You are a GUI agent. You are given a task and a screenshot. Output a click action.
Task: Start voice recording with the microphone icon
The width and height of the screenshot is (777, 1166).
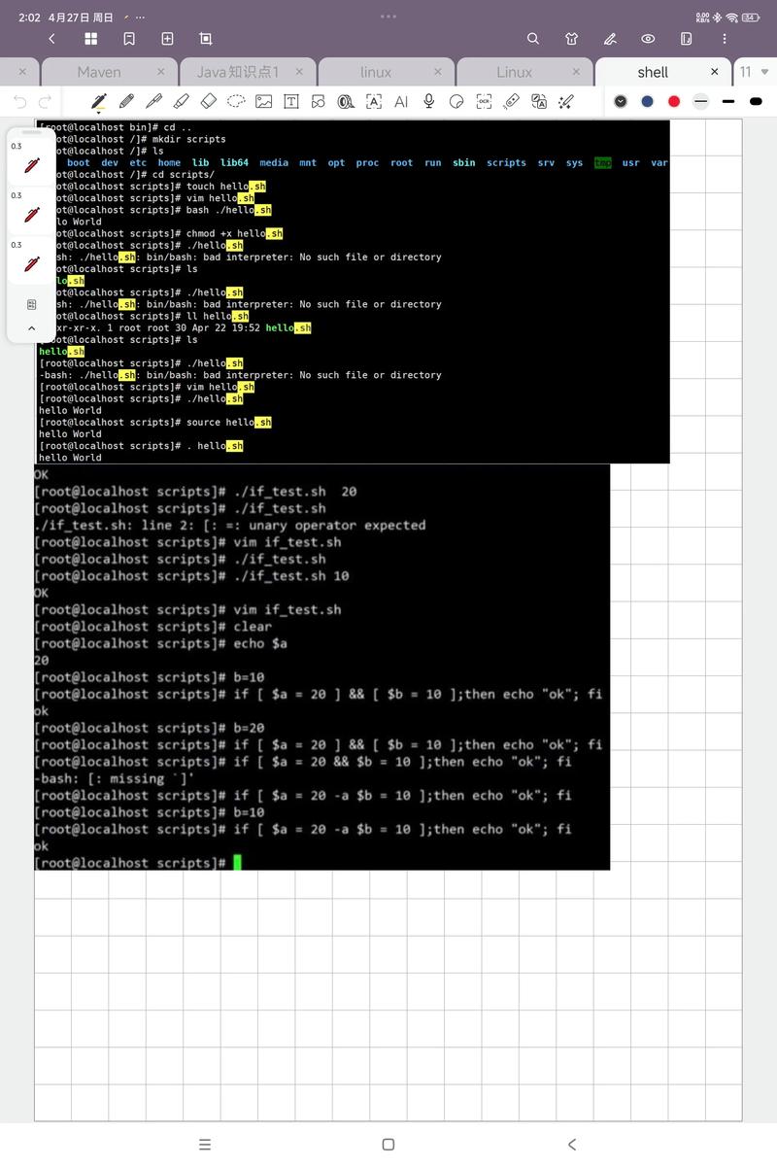(426, 101)
